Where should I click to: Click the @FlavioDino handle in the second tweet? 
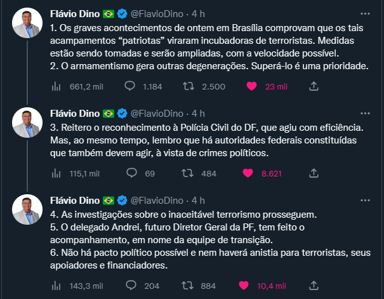(x=159, y=114)
